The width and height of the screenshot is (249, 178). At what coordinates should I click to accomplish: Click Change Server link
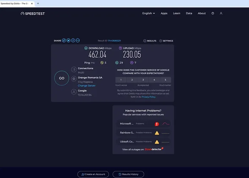pyautogui.click(x=86, y=86)
